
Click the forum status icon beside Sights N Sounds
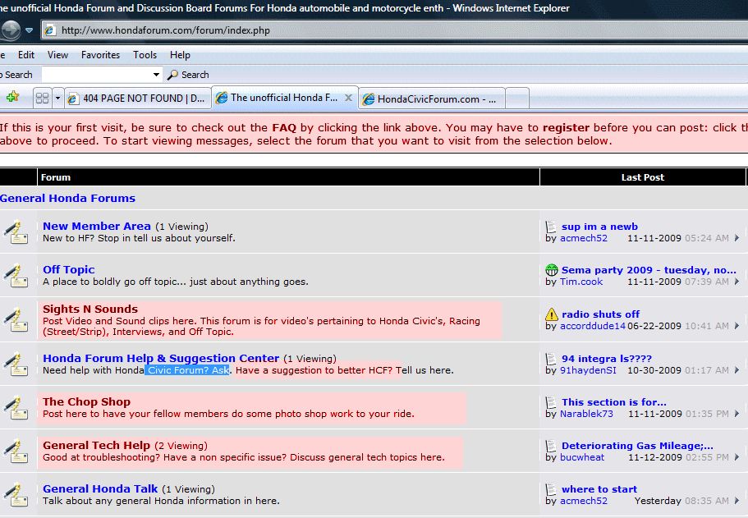(x=16, y=319)
